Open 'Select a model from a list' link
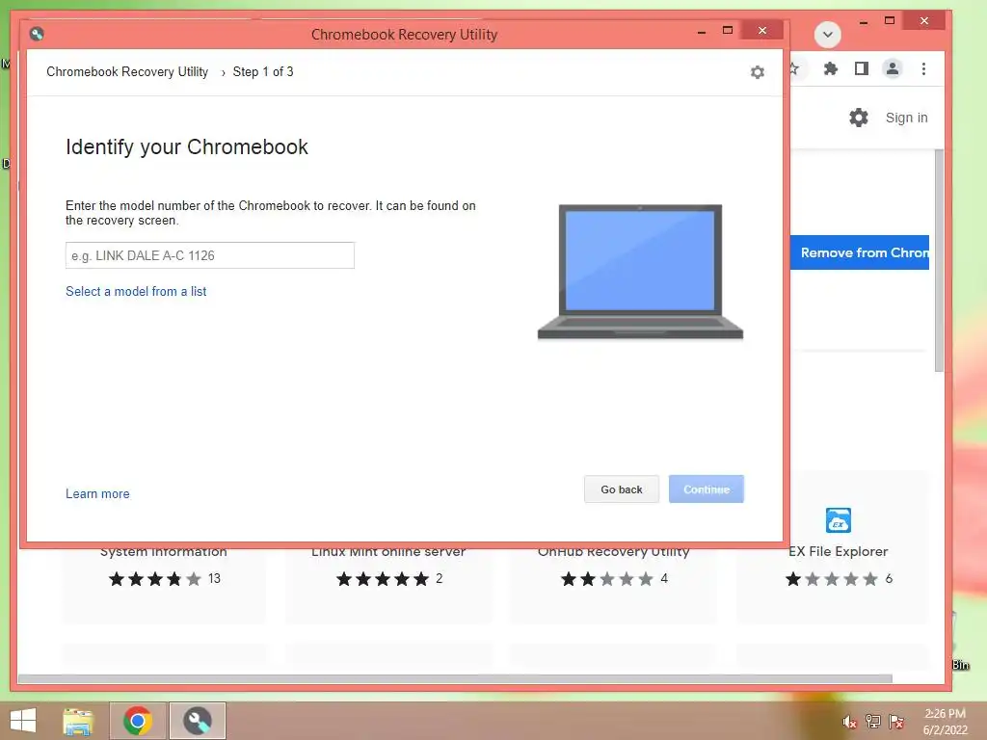 (136, 291)
